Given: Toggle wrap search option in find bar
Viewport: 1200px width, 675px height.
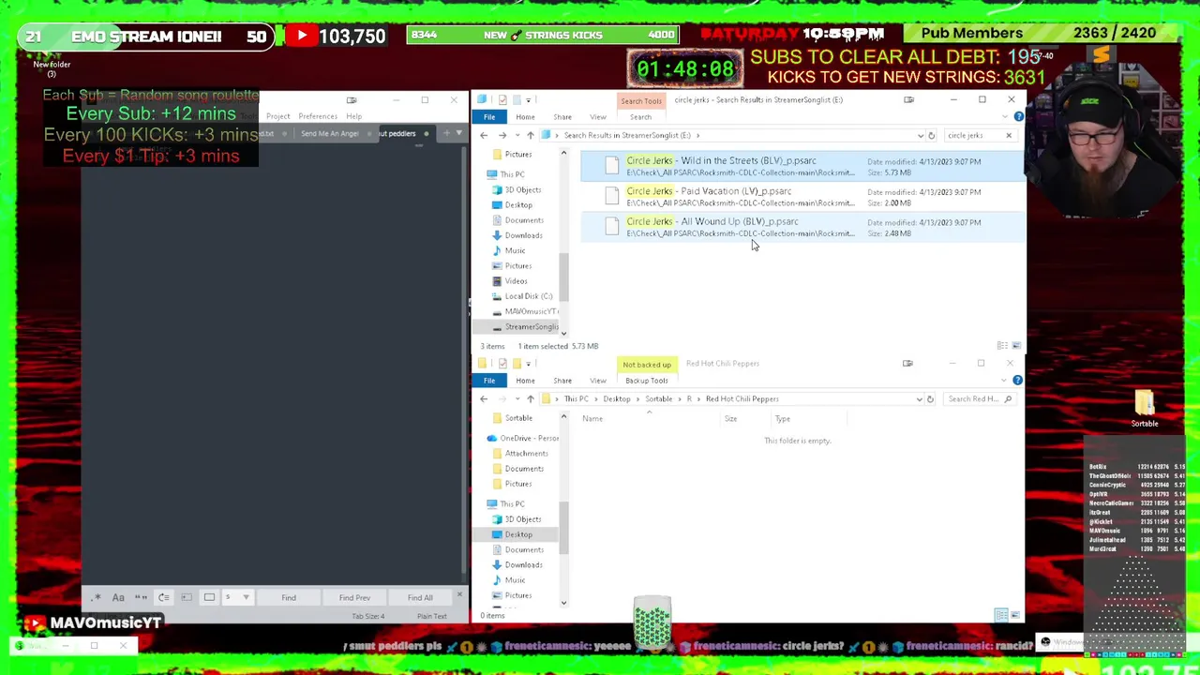Looking at the screenshot, I should point(163,597).
